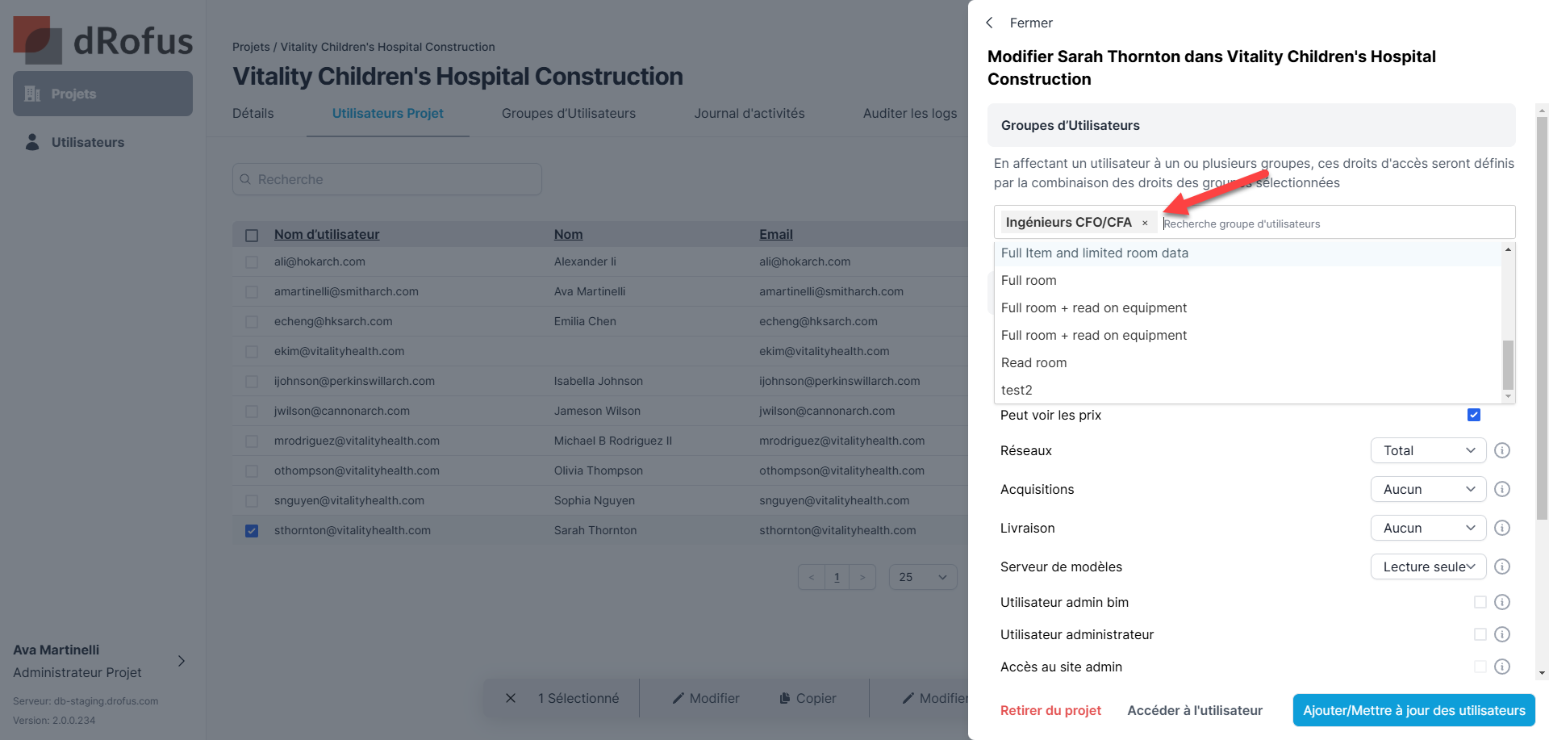Remove the Ingénieurs CFO/CFA group tag

(x=1145, y=223)
